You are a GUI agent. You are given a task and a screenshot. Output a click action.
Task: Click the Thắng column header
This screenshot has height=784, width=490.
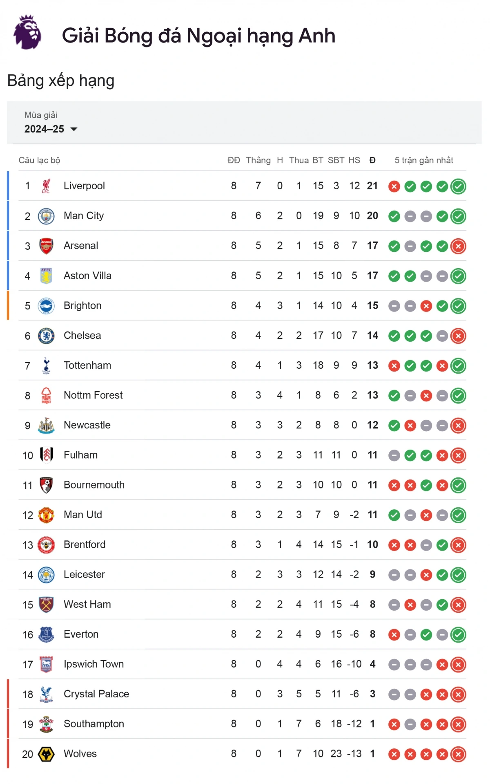coord(258,160)
